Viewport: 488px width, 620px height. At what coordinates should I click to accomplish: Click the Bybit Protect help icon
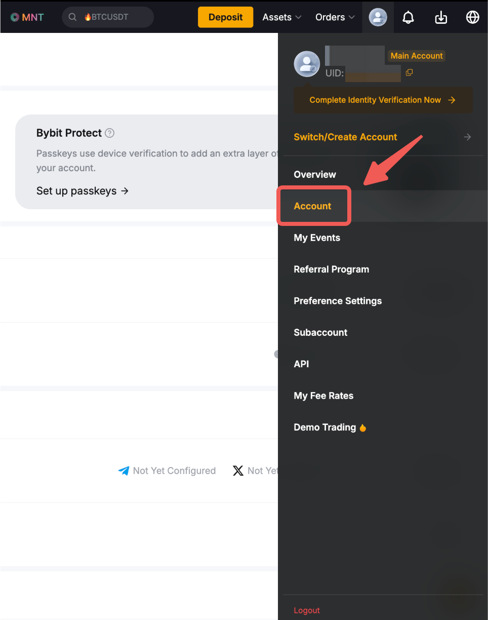[x=110, y=133]
